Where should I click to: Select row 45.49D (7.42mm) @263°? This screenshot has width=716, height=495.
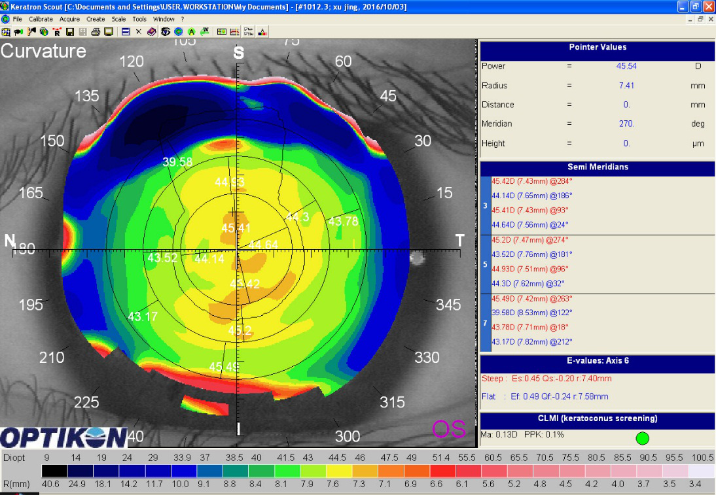point(531,299)
